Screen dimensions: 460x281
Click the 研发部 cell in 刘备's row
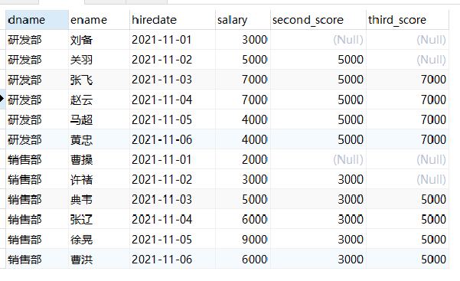pyautogui.click(x=37, y=40)
